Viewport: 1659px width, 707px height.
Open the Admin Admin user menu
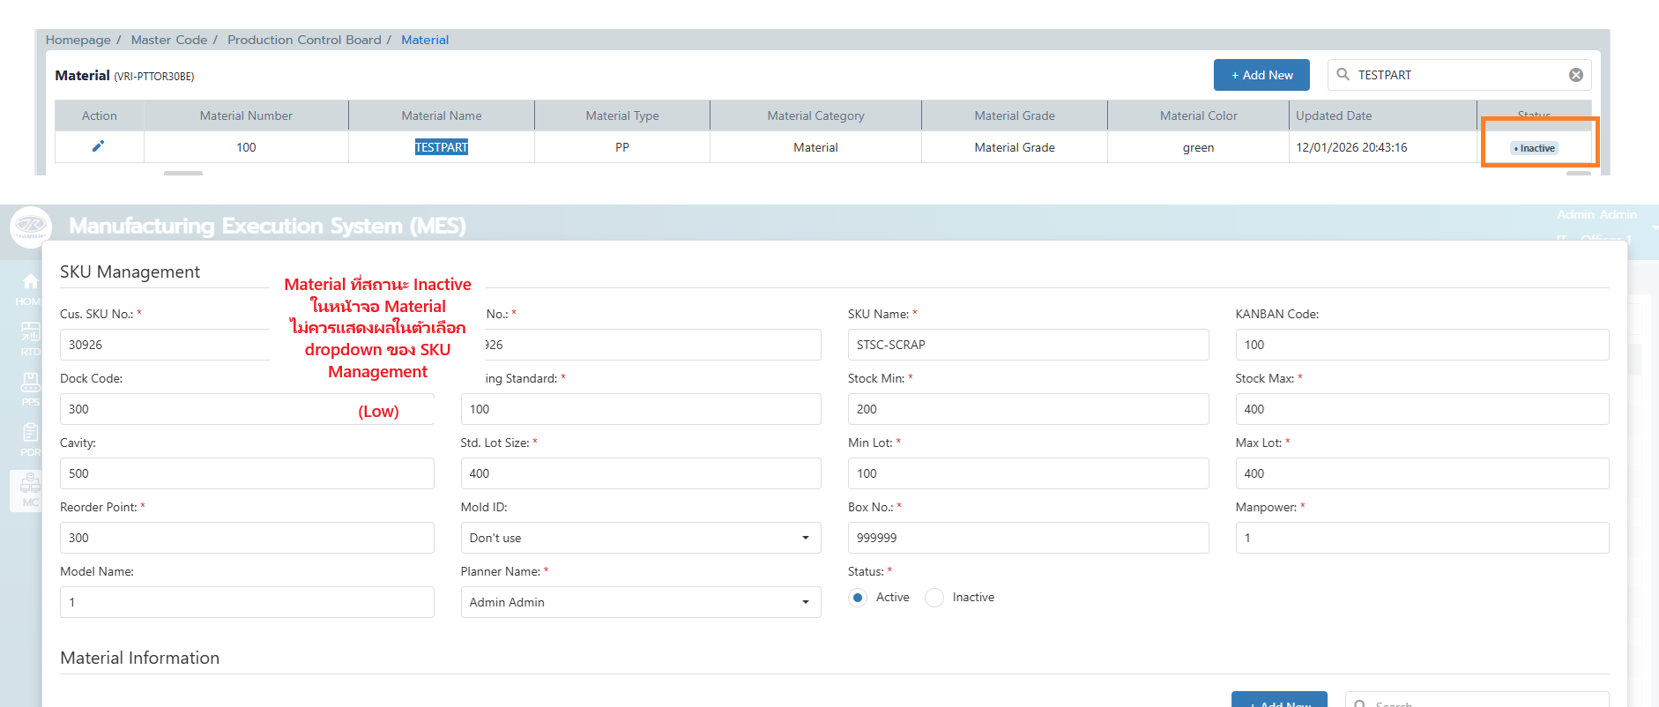pos(1596,215)
